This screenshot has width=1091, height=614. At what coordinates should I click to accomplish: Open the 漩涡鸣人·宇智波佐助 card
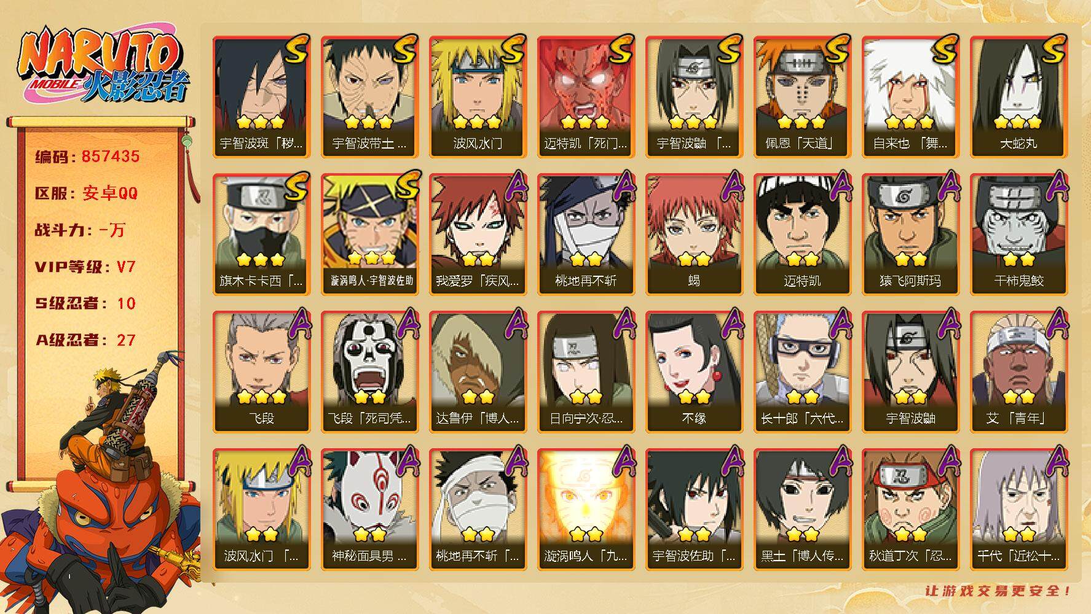click(x=369, y=234)
